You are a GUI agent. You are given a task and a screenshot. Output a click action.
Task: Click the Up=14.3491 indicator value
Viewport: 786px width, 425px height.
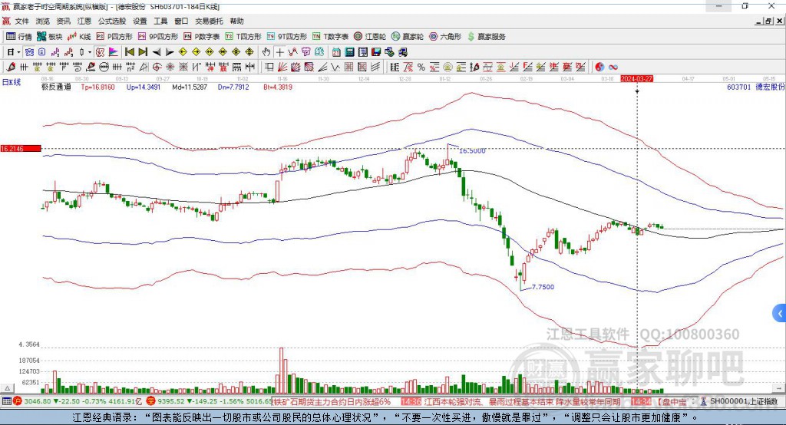(144, 87)
